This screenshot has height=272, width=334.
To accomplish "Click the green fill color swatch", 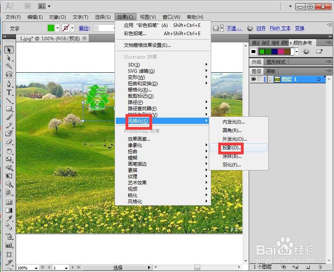I will point(51,28).
